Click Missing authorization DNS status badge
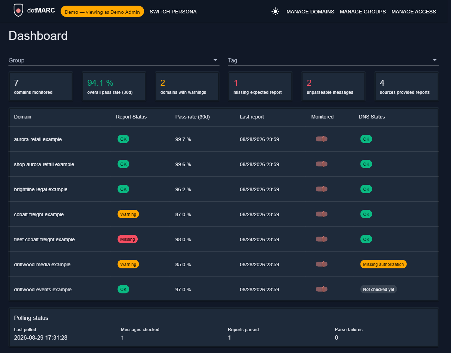 (x=383, y=264)
